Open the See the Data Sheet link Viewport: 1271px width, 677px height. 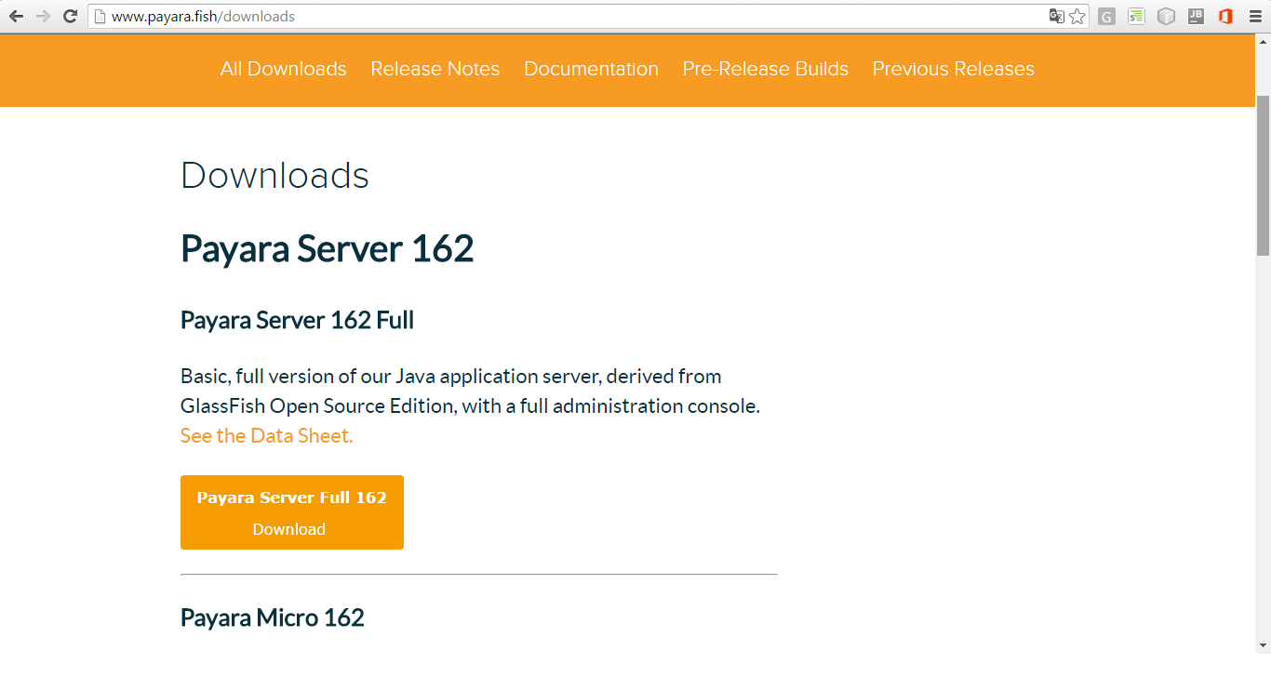coord(266,434)
